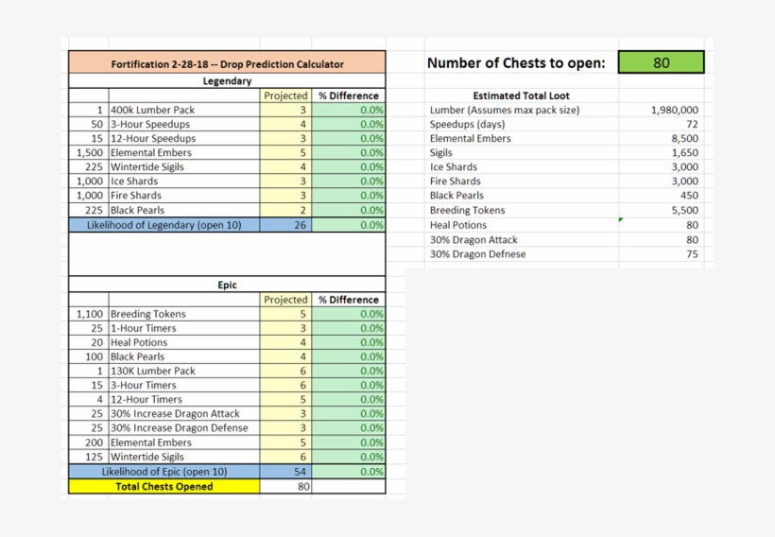Click the legendary Black Pearls % Difference cell
This screenshot has width=775, height=537.
point(349,210)
